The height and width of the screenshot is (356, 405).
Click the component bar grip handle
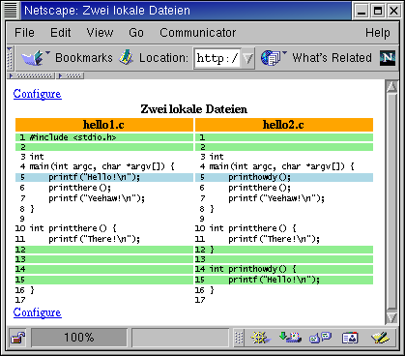tap(239, 338)
